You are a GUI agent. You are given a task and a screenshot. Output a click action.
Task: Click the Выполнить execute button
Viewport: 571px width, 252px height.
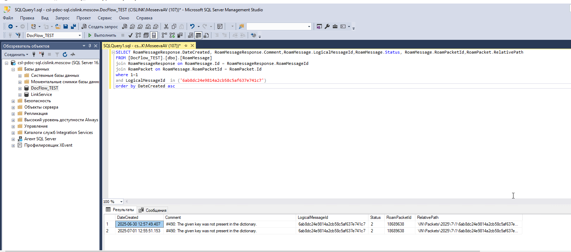[x=102, y=35]
